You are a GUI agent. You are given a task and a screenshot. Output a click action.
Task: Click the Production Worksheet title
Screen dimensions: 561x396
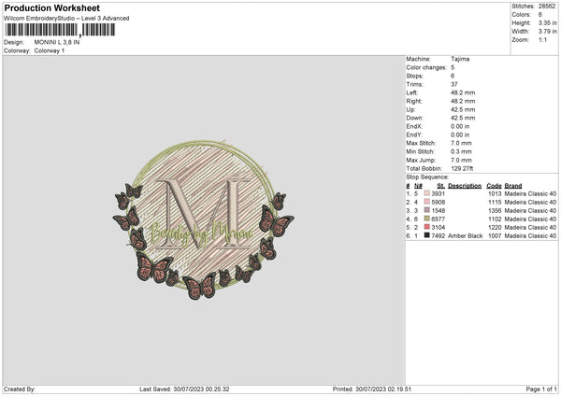pos(51,7)
